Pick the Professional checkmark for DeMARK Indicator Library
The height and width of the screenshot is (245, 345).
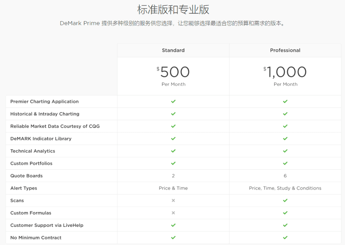coord(285,138)
